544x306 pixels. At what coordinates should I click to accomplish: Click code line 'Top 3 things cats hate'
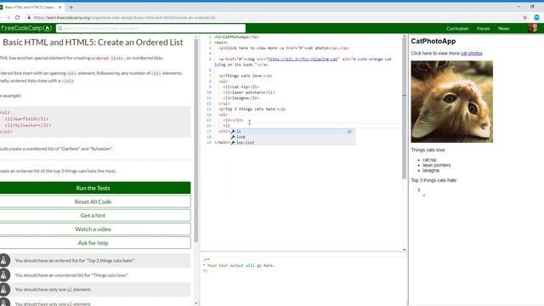[x=252, y=109]
